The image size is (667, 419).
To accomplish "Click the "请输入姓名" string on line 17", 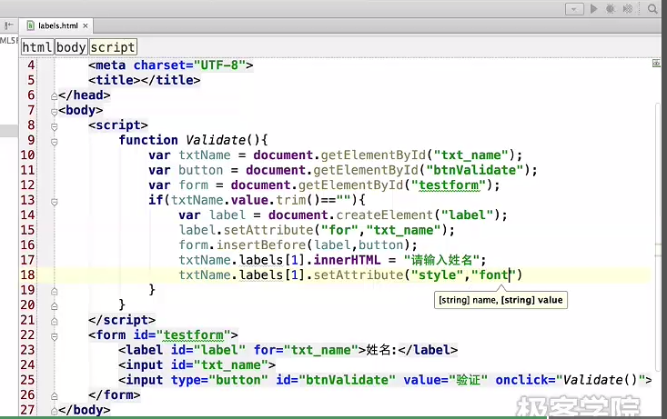I will pos(441,260).
